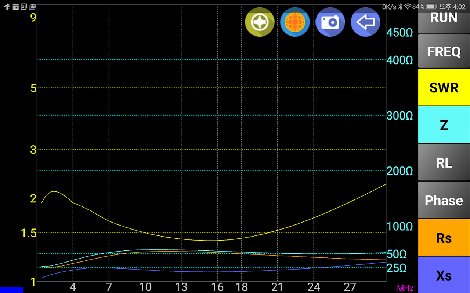Toggle the Rs resistance trace
Viewport: 470px width, 293px height.
(444, 238)
